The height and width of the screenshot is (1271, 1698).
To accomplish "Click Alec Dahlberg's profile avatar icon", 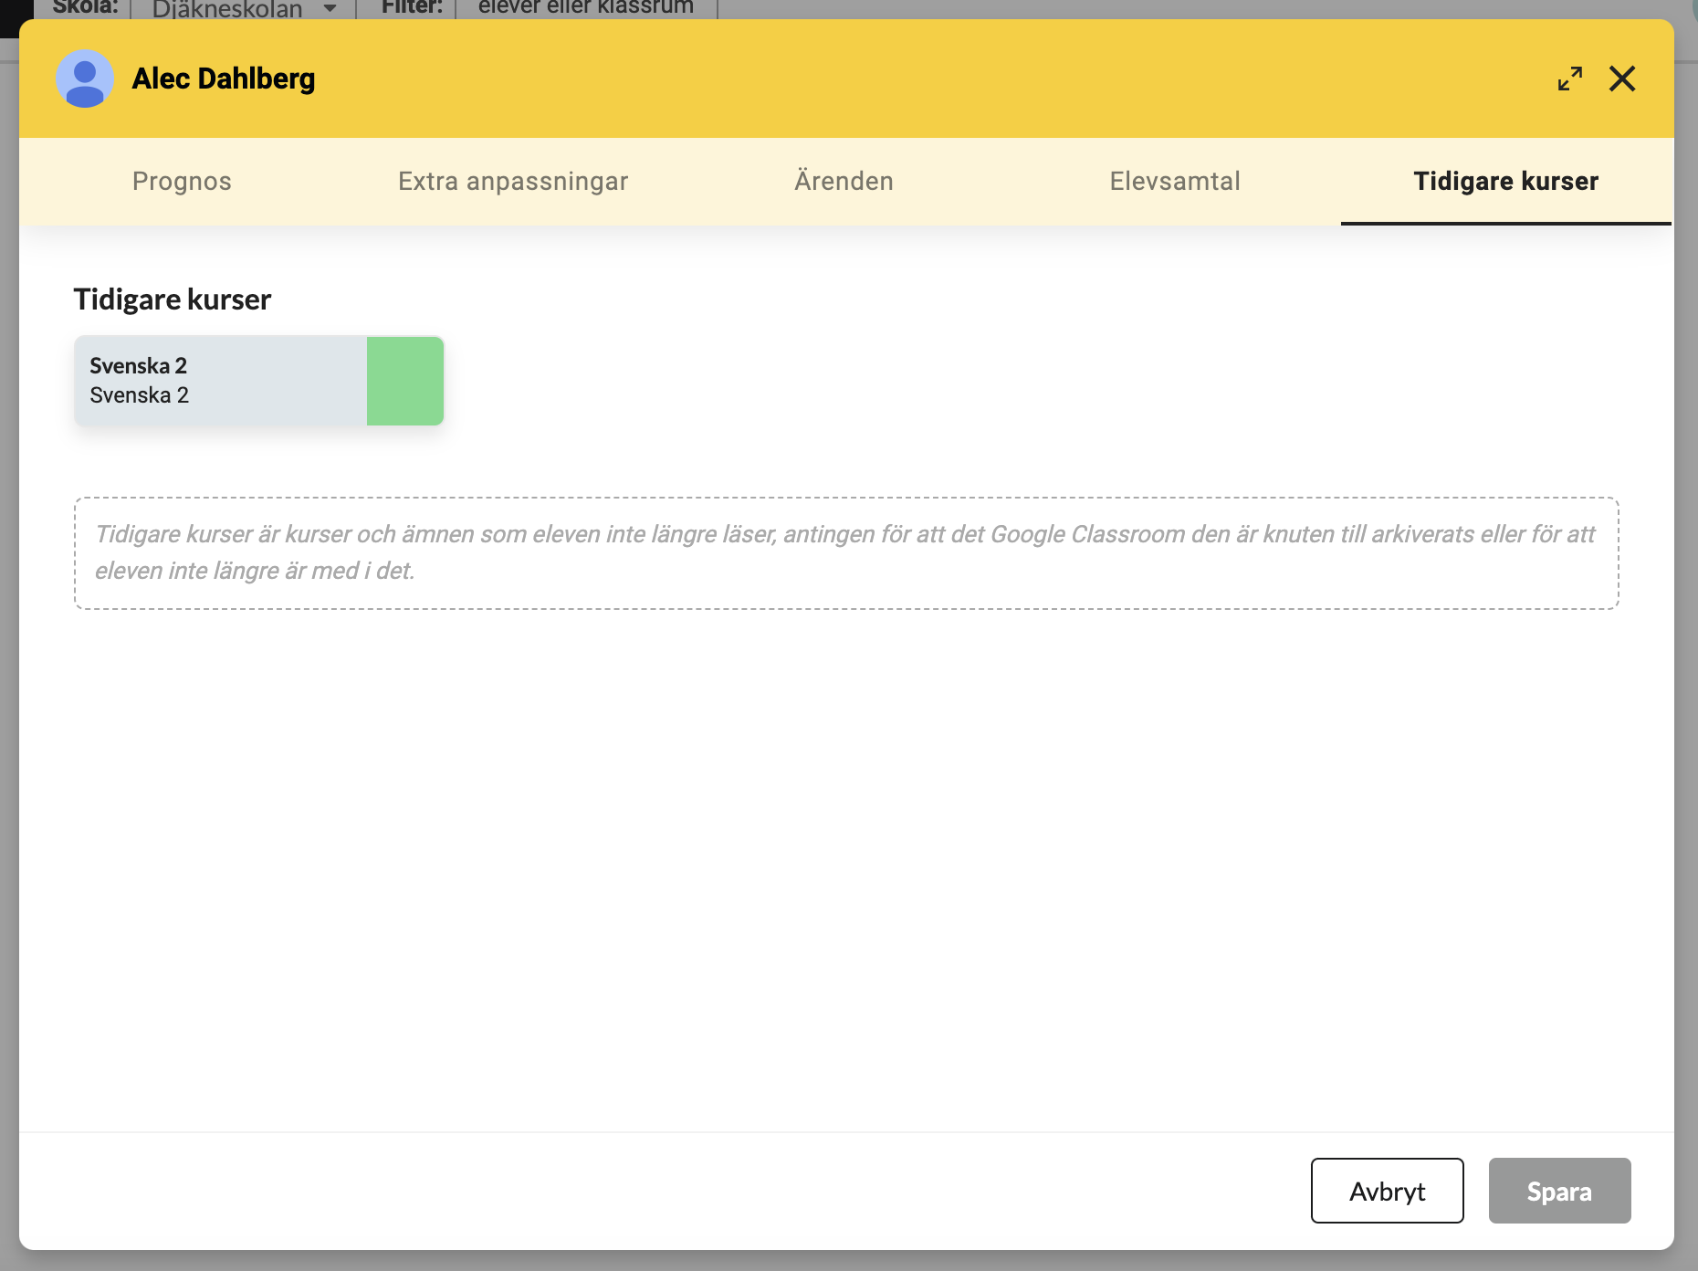I will point(85,79).
